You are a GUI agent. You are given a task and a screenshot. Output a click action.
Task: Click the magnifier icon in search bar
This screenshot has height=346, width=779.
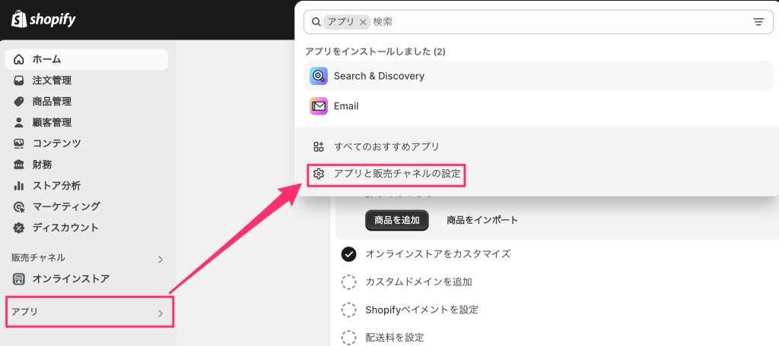[316, 22]
